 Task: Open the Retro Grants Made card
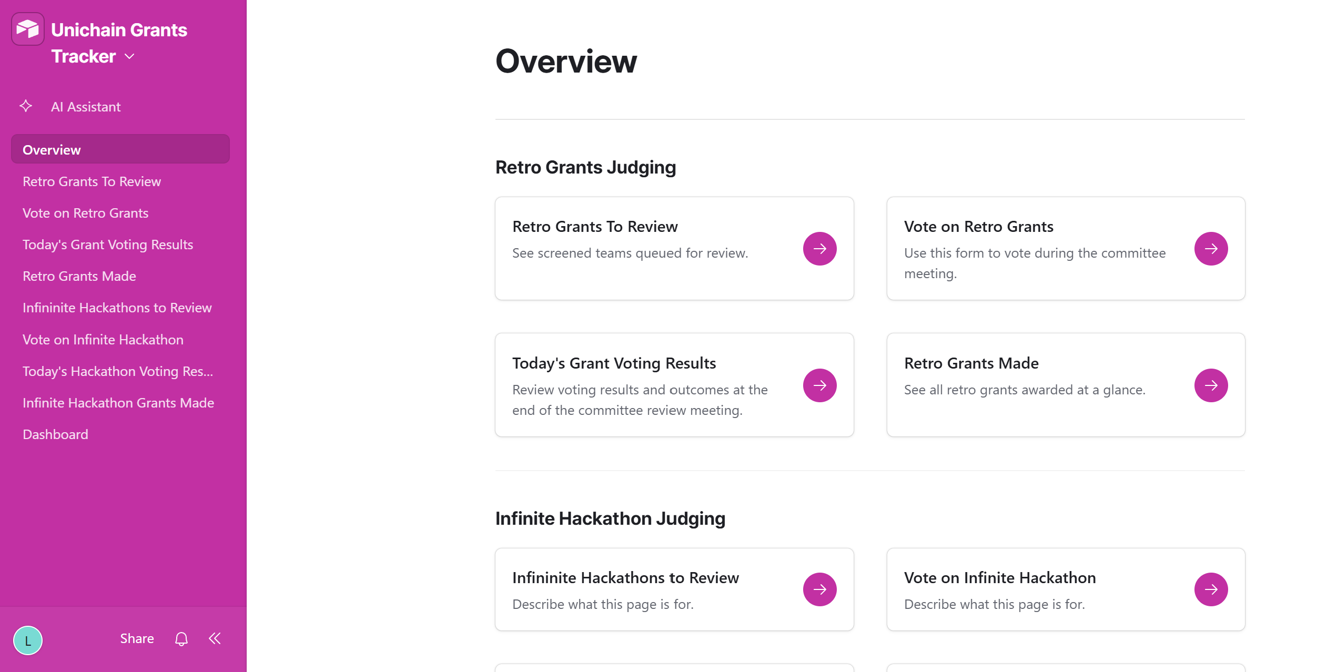pos(1066,385)
